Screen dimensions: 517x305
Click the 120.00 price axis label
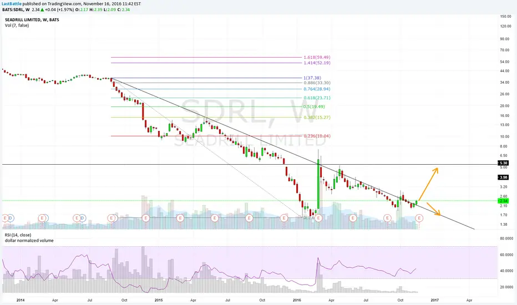click(506, 27)
